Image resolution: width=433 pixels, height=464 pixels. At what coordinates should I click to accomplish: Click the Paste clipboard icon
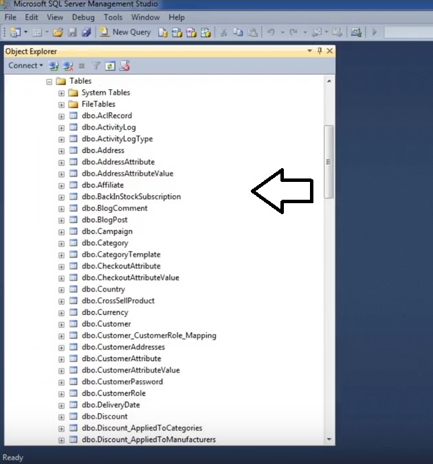pyautogui.click(x=252, y=32)
